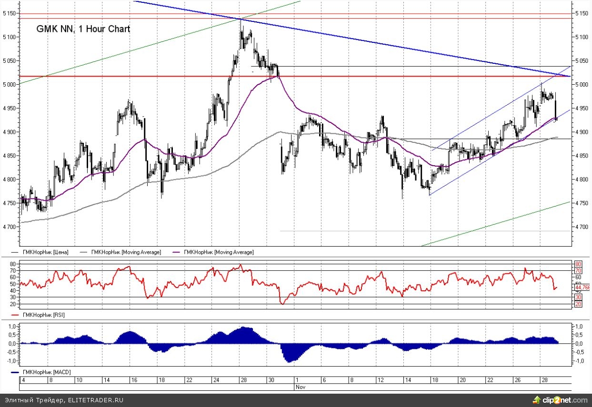
Task: Select the boxed 20 RSI level on right axis
Action: pos(579,304)
